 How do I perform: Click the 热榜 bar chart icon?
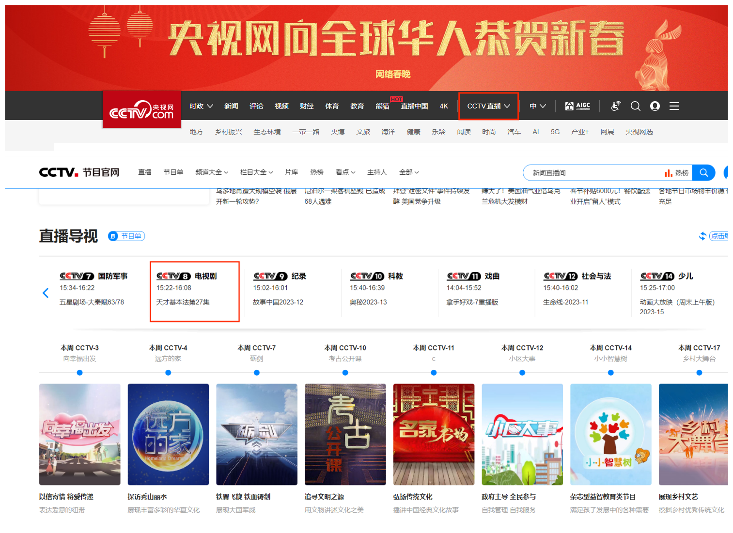[669, 173]
